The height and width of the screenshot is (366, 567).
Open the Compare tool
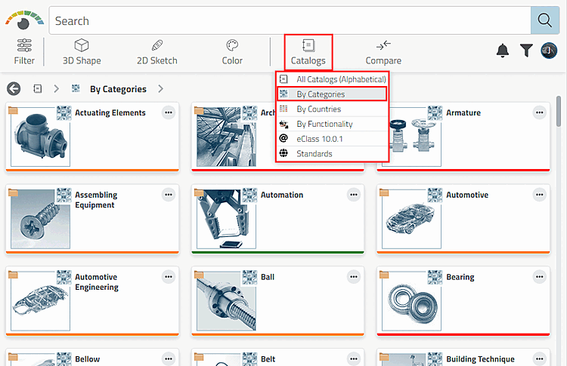pos(383,51)
